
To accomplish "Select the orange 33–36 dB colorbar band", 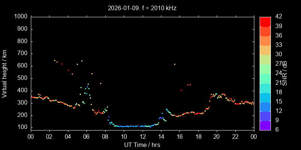I will point(265,40).
